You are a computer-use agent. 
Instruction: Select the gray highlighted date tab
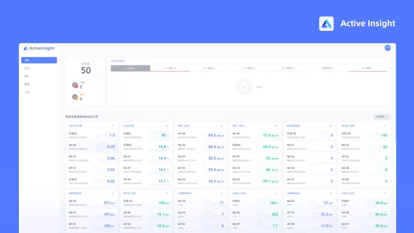(x=130, y=68)
